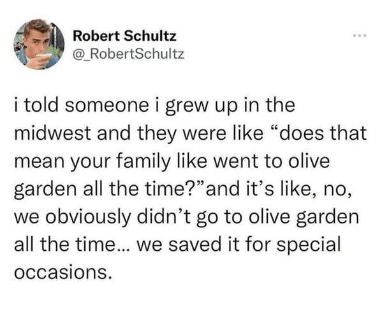Viewport: 382px width, 330px height.
Task: Click the word 'told' in first line
Action: pyautogui.click(x=41, y=105)
